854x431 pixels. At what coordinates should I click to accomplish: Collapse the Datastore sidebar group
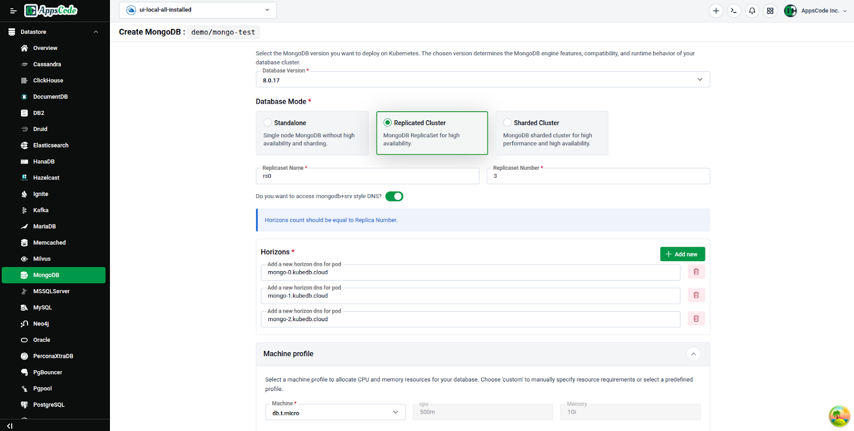click(x=96, y=32)
